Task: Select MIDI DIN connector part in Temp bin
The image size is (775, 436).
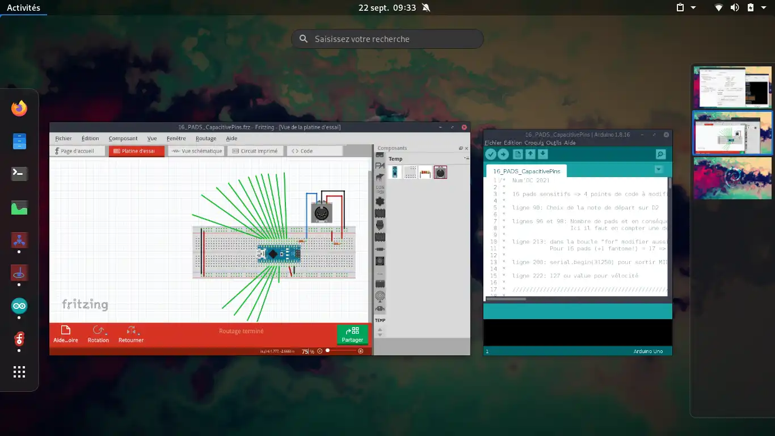Action: coord(440,172)
